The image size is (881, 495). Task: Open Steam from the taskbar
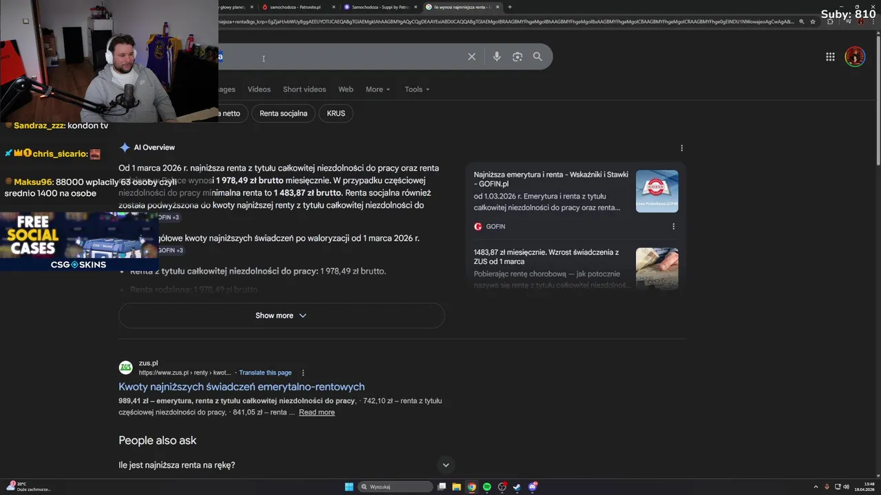coord(517,487)
